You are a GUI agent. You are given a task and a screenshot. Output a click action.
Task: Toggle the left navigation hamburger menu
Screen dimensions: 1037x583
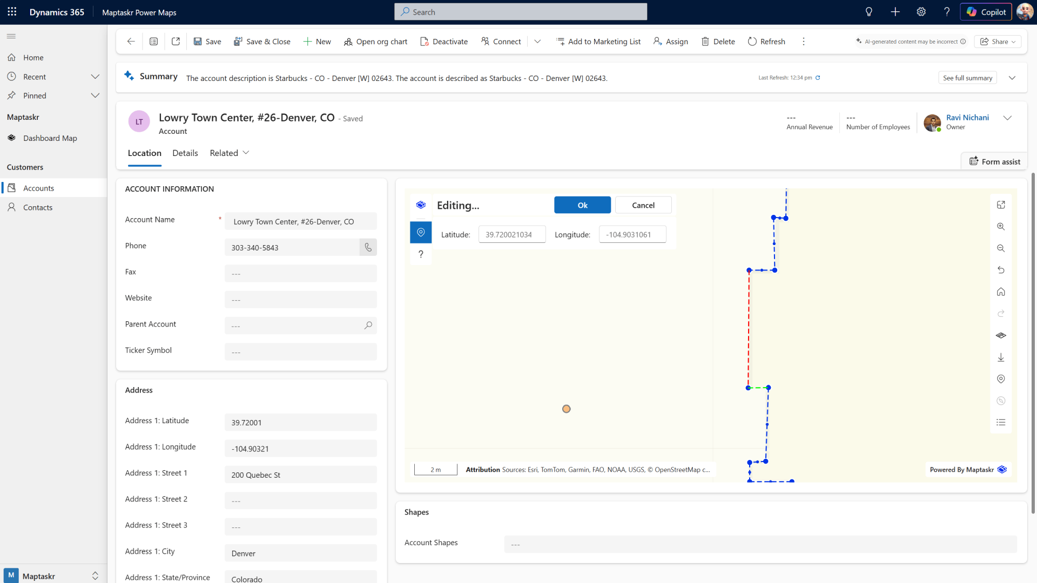coord(11,36)
